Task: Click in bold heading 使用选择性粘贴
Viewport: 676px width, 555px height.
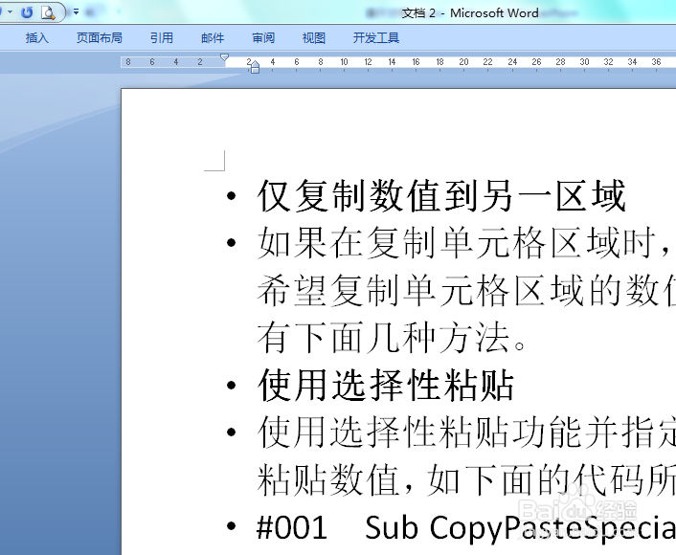Action: pyautogui.click(x=386, y=385)
